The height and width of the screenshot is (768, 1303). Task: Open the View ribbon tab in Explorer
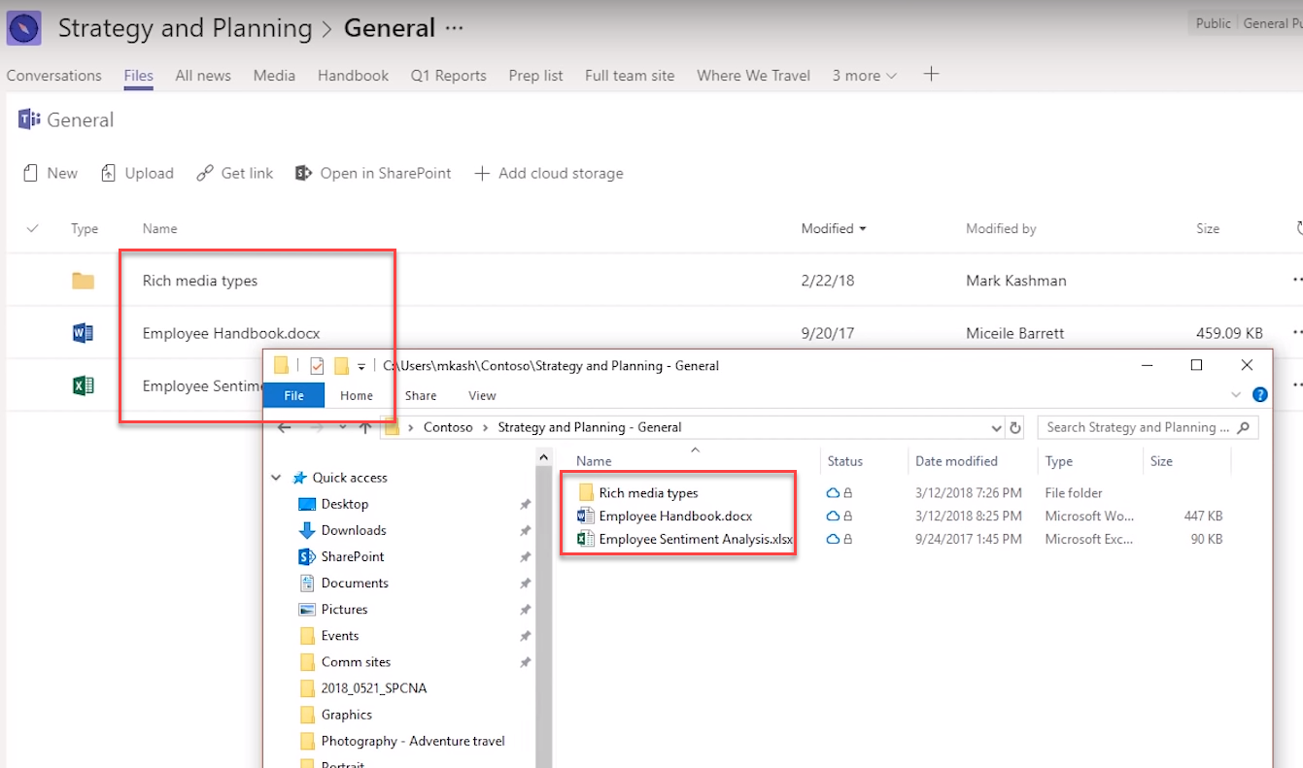point(482,395)
